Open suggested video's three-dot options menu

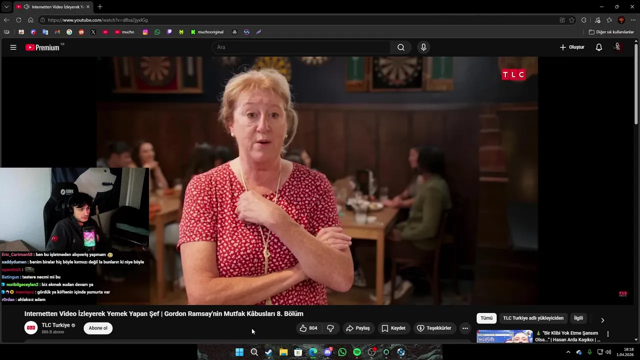608,334
